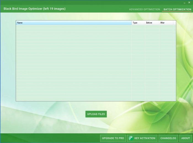Select the Batch Optimization tab
Screen dimensions: 193x143
click(x=177, y=9)
